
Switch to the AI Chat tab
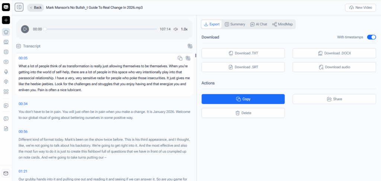tap(259, 24)
